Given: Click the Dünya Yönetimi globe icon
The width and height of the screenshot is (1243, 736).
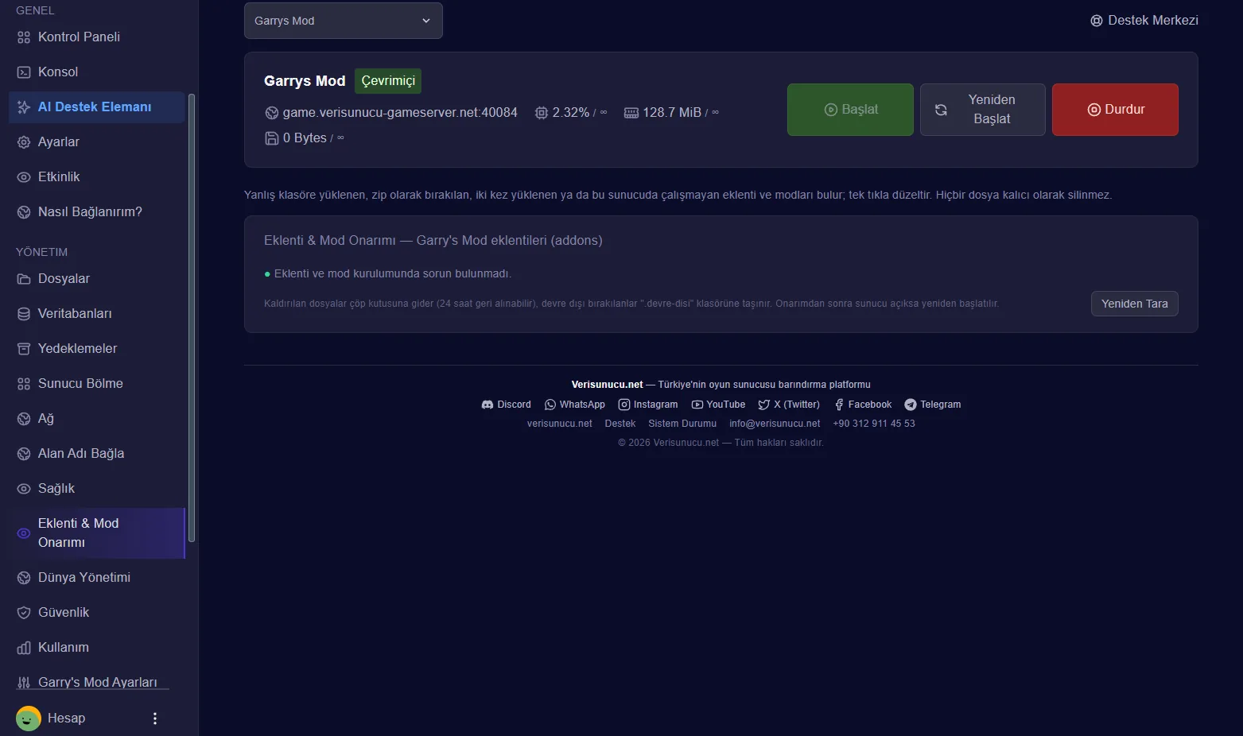Looking at the screenshot, I should click(x=24, y=577).
